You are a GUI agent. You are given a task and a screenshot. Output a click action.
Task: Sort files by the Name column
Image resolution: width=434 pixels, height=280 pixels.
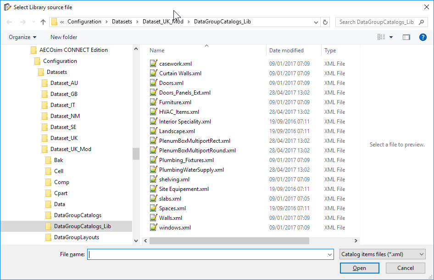(x=157, y=50)
